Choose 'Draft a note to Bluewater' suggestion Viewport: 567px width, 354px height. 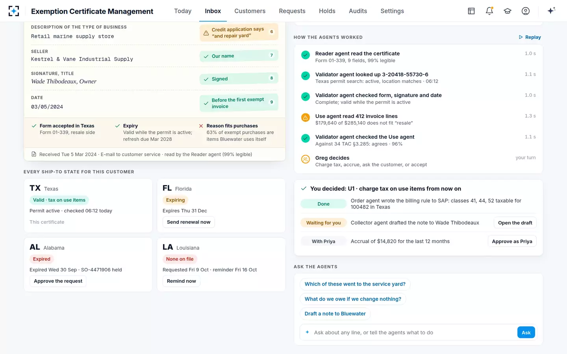[335, 313]
